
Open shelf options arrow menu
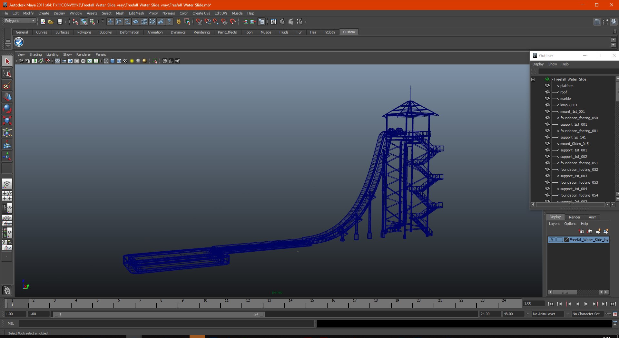[x=8, y=46]
